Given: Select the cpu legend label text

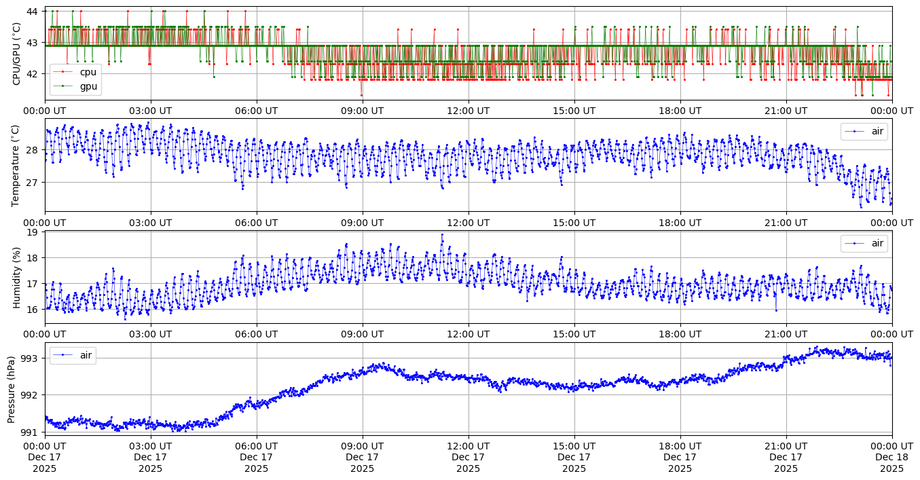Looking at the screenshot, I should click(x=88, y=72).
